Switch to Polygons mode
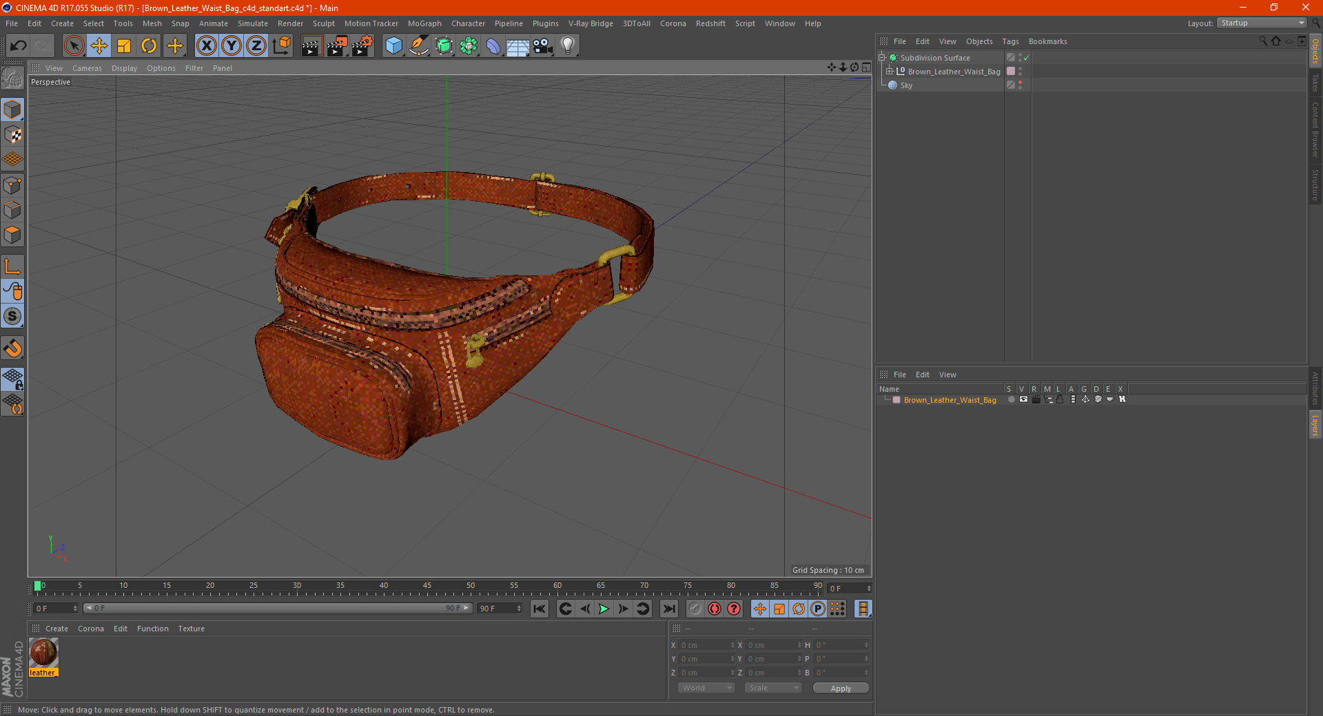This screenshot has height=716, width=1323. coord(12,235)
